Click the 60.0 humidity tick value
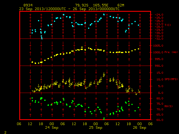This screenshot has height=134, width=179. coord(160,120)
